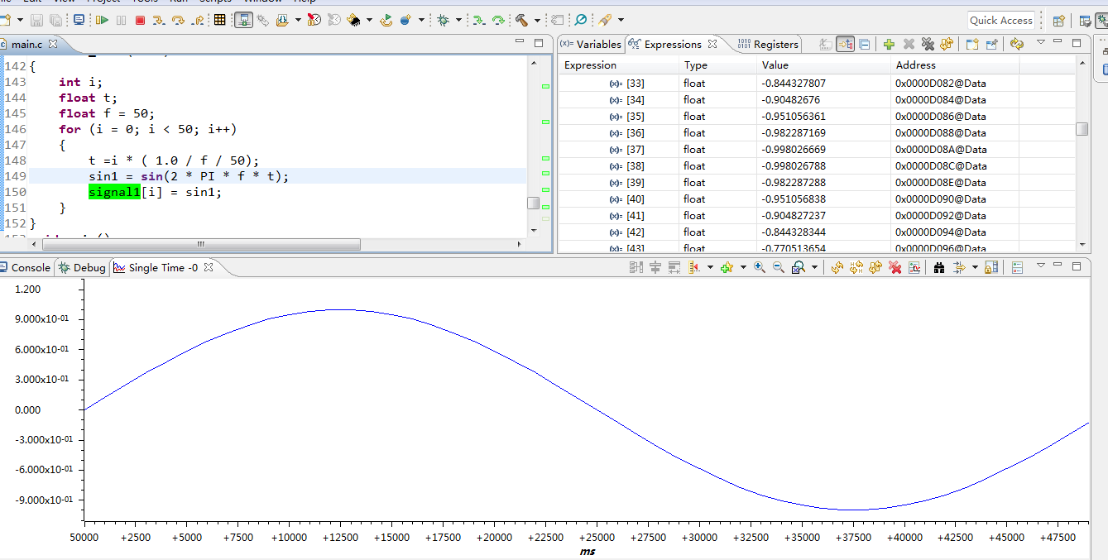The image size is (1108, 560).
Task: Open the CPU Reset dropdown arrow
Action: 370,20
